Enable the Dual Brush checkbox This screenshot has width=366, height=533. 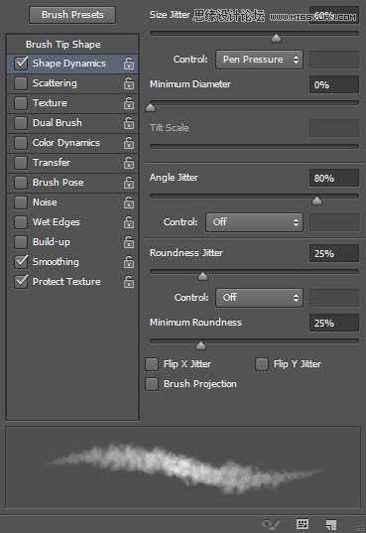pyautogui.click(x=21, y=123)
